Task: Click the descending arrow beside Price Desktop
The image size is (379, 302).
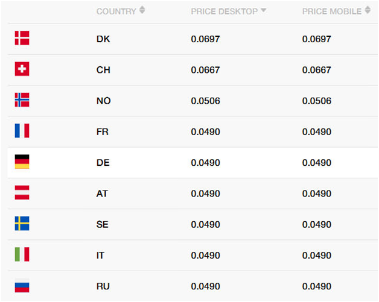Action: 264,10
